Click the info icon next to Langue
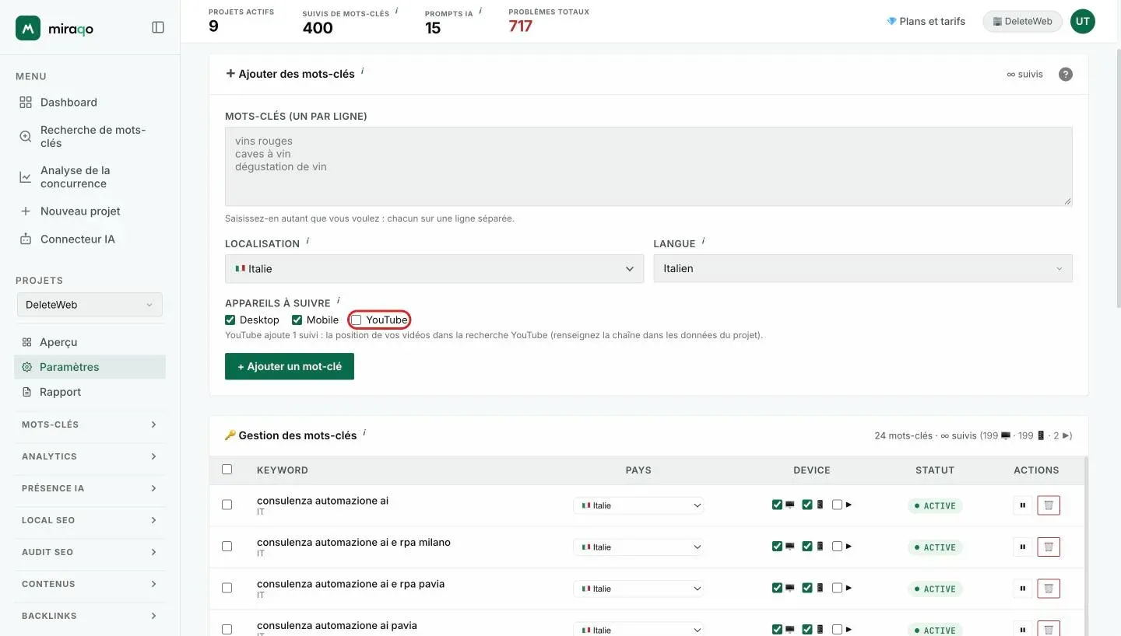 [x=703, y=241]
